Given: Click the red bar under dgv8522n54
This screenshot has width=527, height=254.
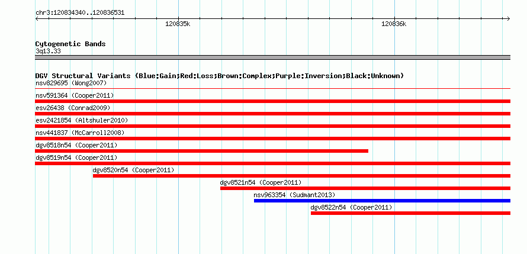Looking at the screenshot, I should coord(411,213).
